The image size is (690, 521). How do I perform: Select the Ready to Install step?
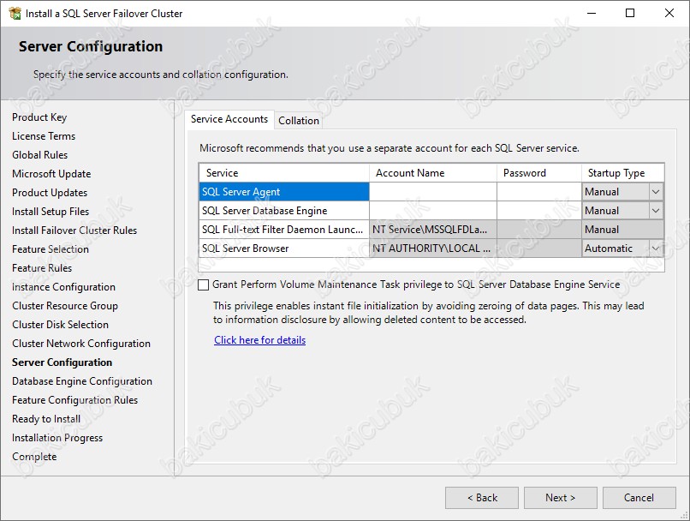point(46,419)
